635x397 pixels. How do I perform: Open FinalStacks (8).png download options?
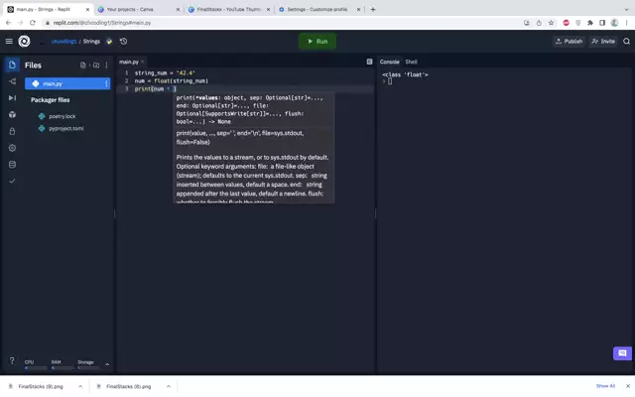point(169,386)
